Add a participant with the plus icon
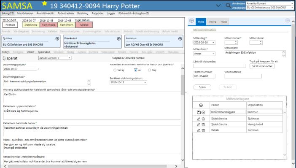Viewport: 296px width, 168px height. pyautogui.click(x=201, y=105)
